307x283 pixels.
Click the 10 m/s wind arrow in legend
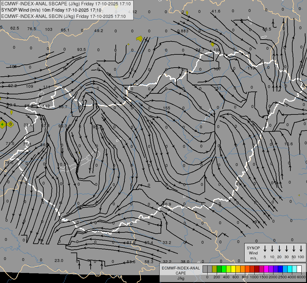(x=272, y=249)
